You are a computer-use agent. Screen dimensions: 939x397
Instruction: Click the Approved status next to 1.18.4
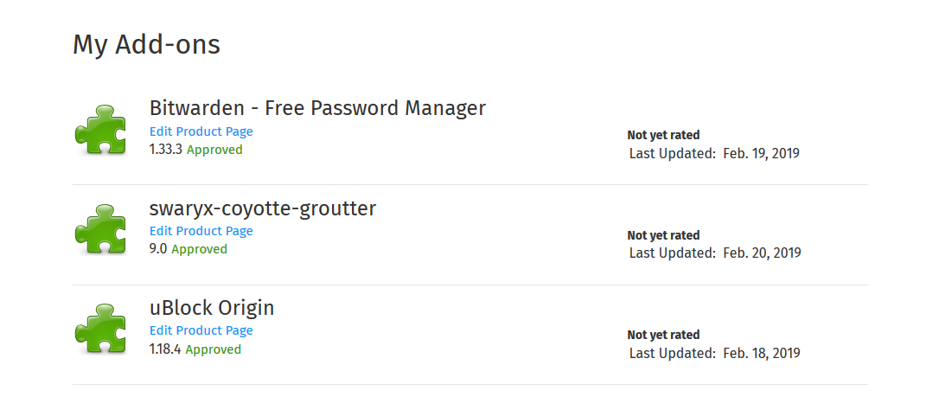(214, 349)
